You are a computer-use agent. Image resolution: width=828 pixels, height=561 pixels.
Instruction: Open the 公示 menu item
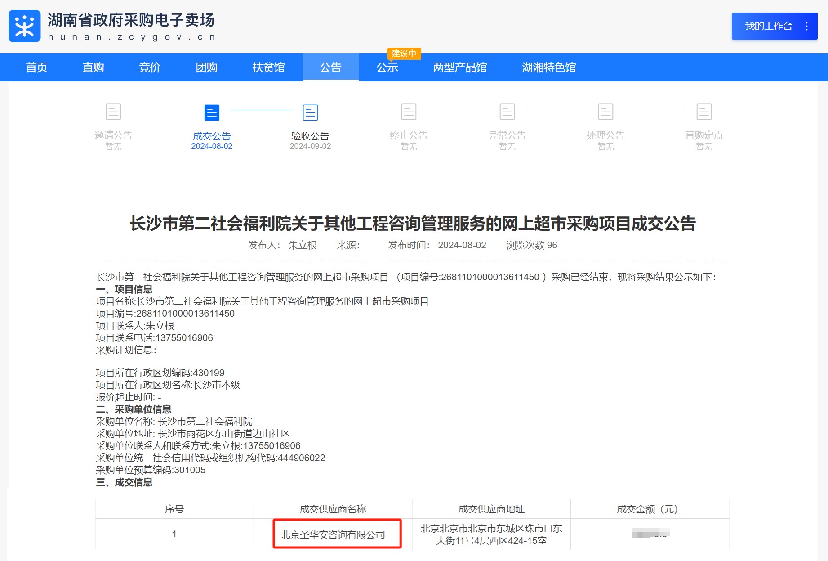coord(387,67)
